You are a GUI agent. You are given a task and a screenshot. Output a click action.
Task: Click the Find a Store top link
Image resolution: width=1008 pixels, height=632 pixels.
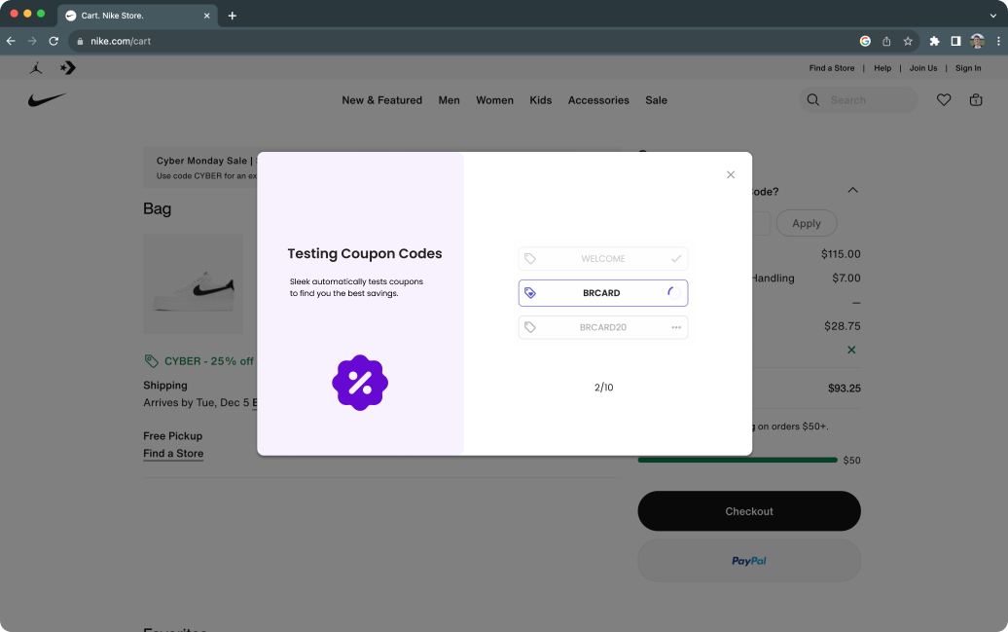831,67
